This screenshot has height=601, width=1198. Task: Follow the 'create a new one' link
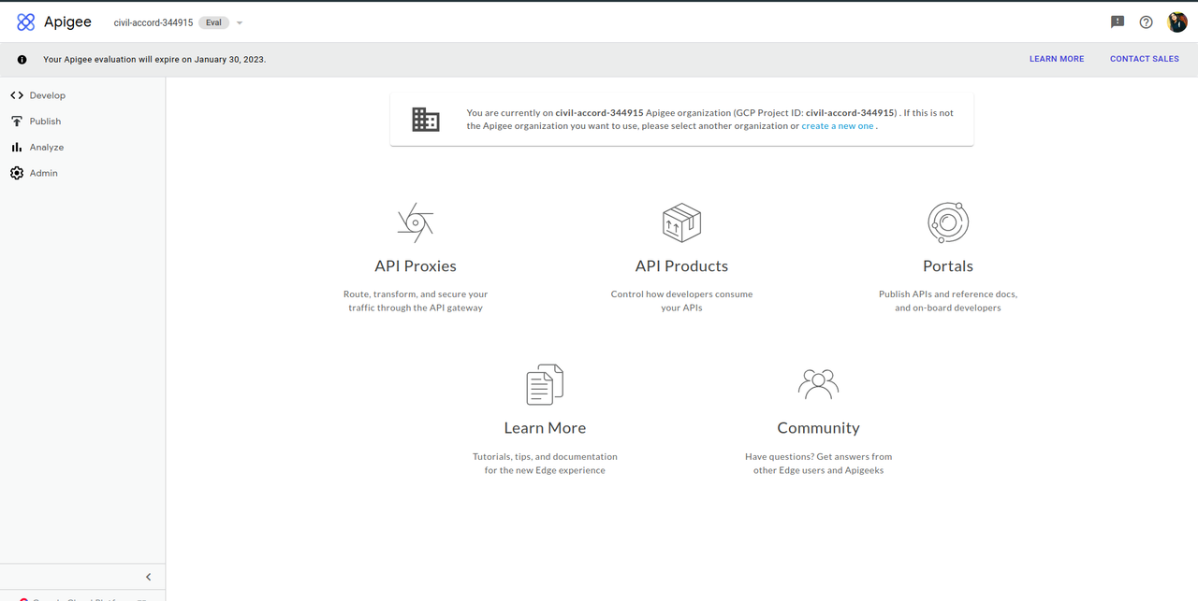(x=838, y=126)
